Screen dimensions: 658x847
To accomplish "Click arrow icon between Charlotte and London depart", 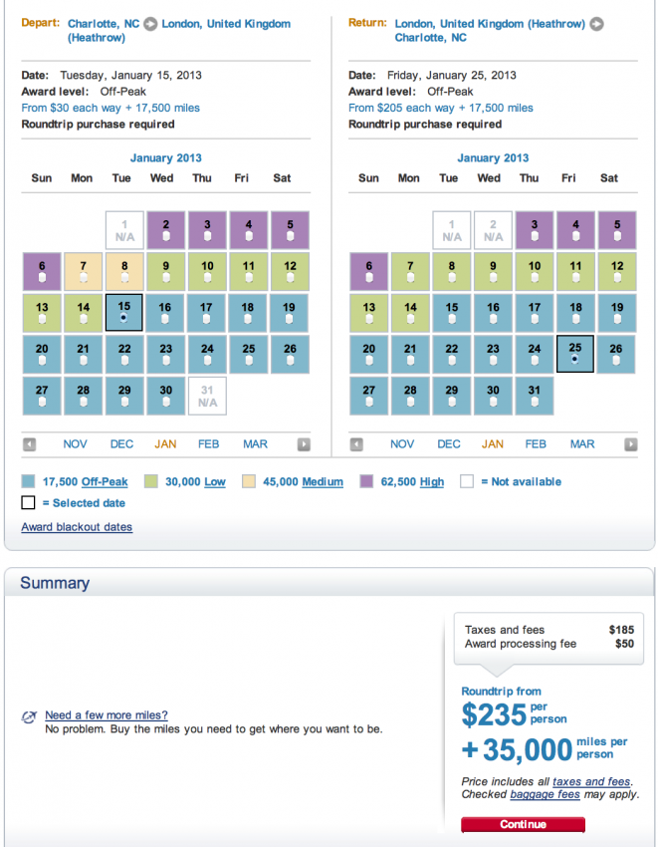I will 150,24.
